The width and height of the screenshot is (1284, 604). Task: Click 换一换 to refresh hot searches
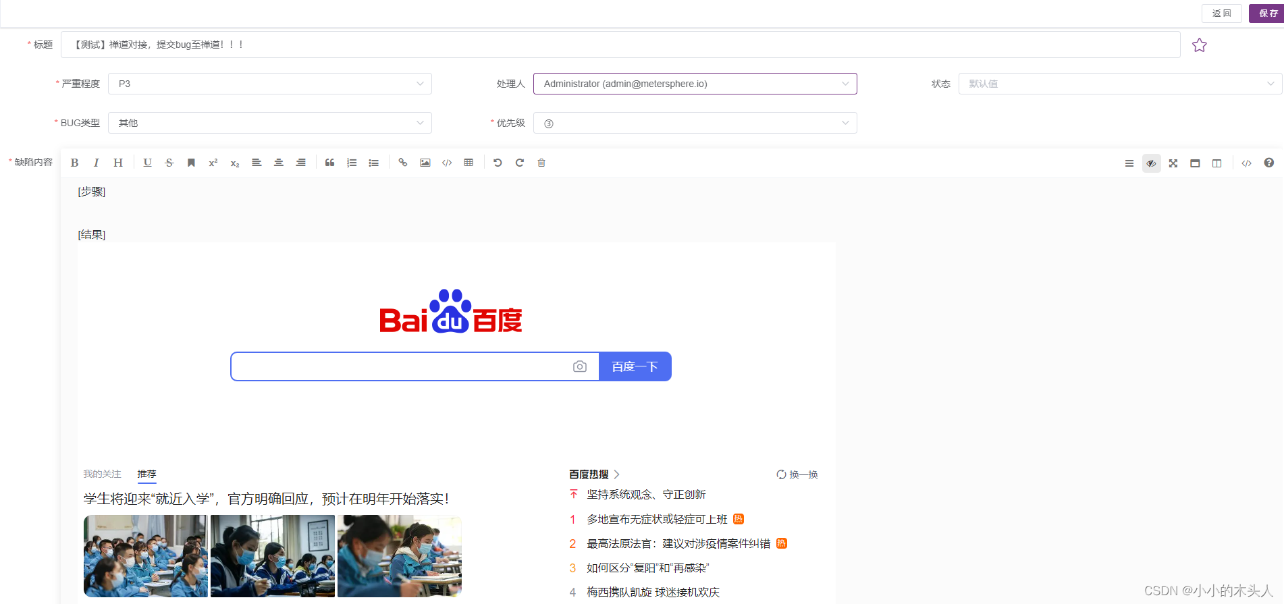[797, 474]
